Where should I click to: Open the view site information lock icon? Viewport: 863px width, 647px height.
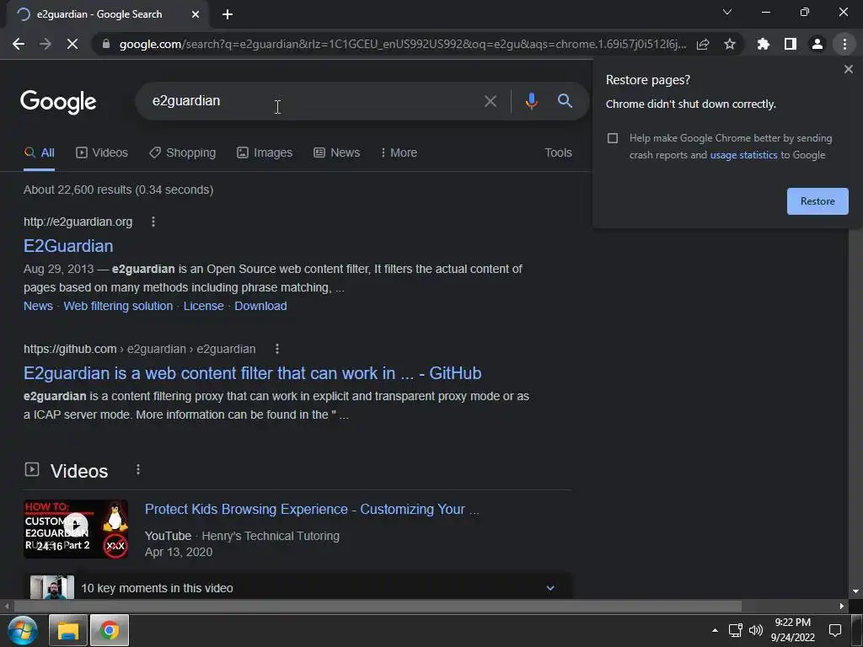[x=105, y=44]
